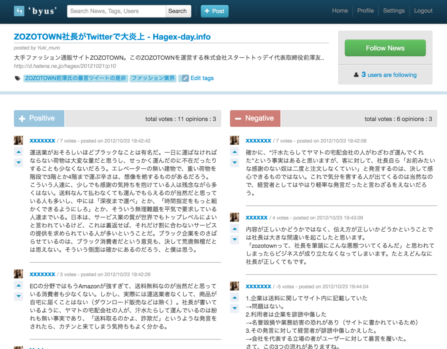
Task: Open username on 4-vote negative opinion
Action: 257,218
